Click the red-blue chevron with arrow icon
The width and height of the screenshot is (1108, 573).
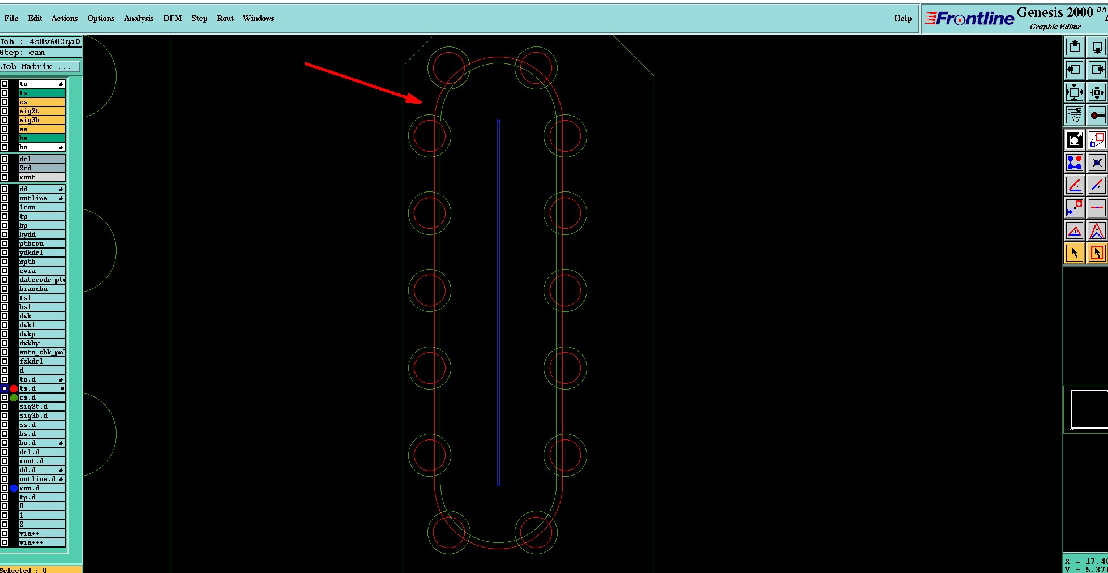coord(1097,230)
